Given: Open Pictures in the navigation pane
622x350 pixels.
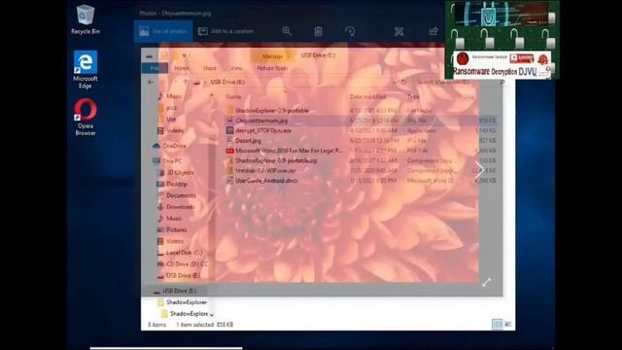Looking at the screenshot, I should (172, 229).
